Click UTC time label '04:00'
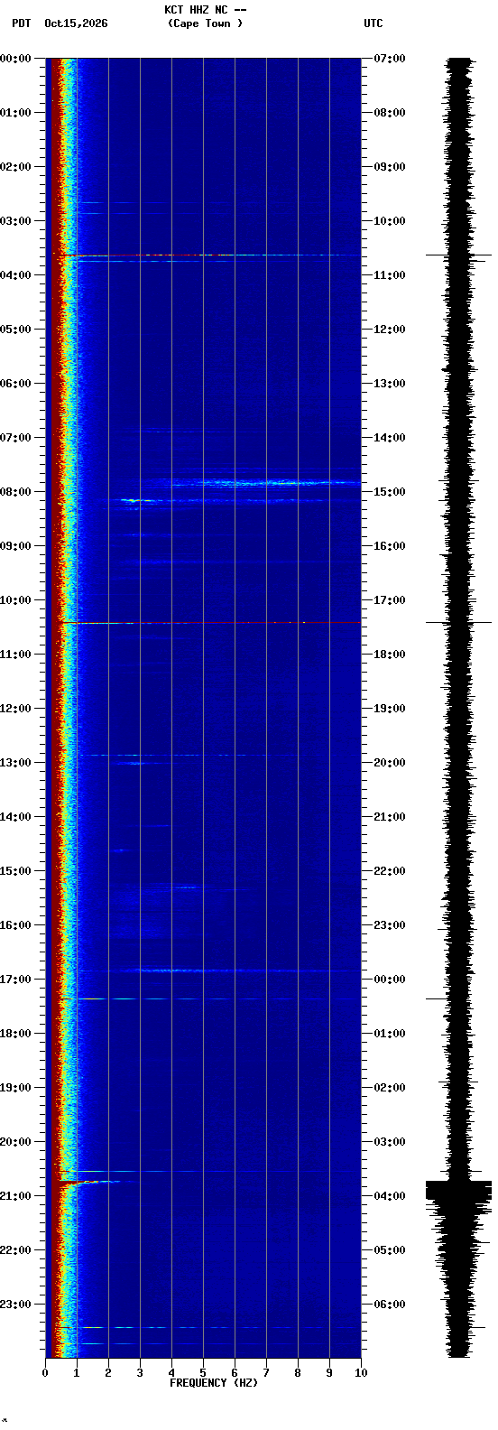 coord(390,1196)
